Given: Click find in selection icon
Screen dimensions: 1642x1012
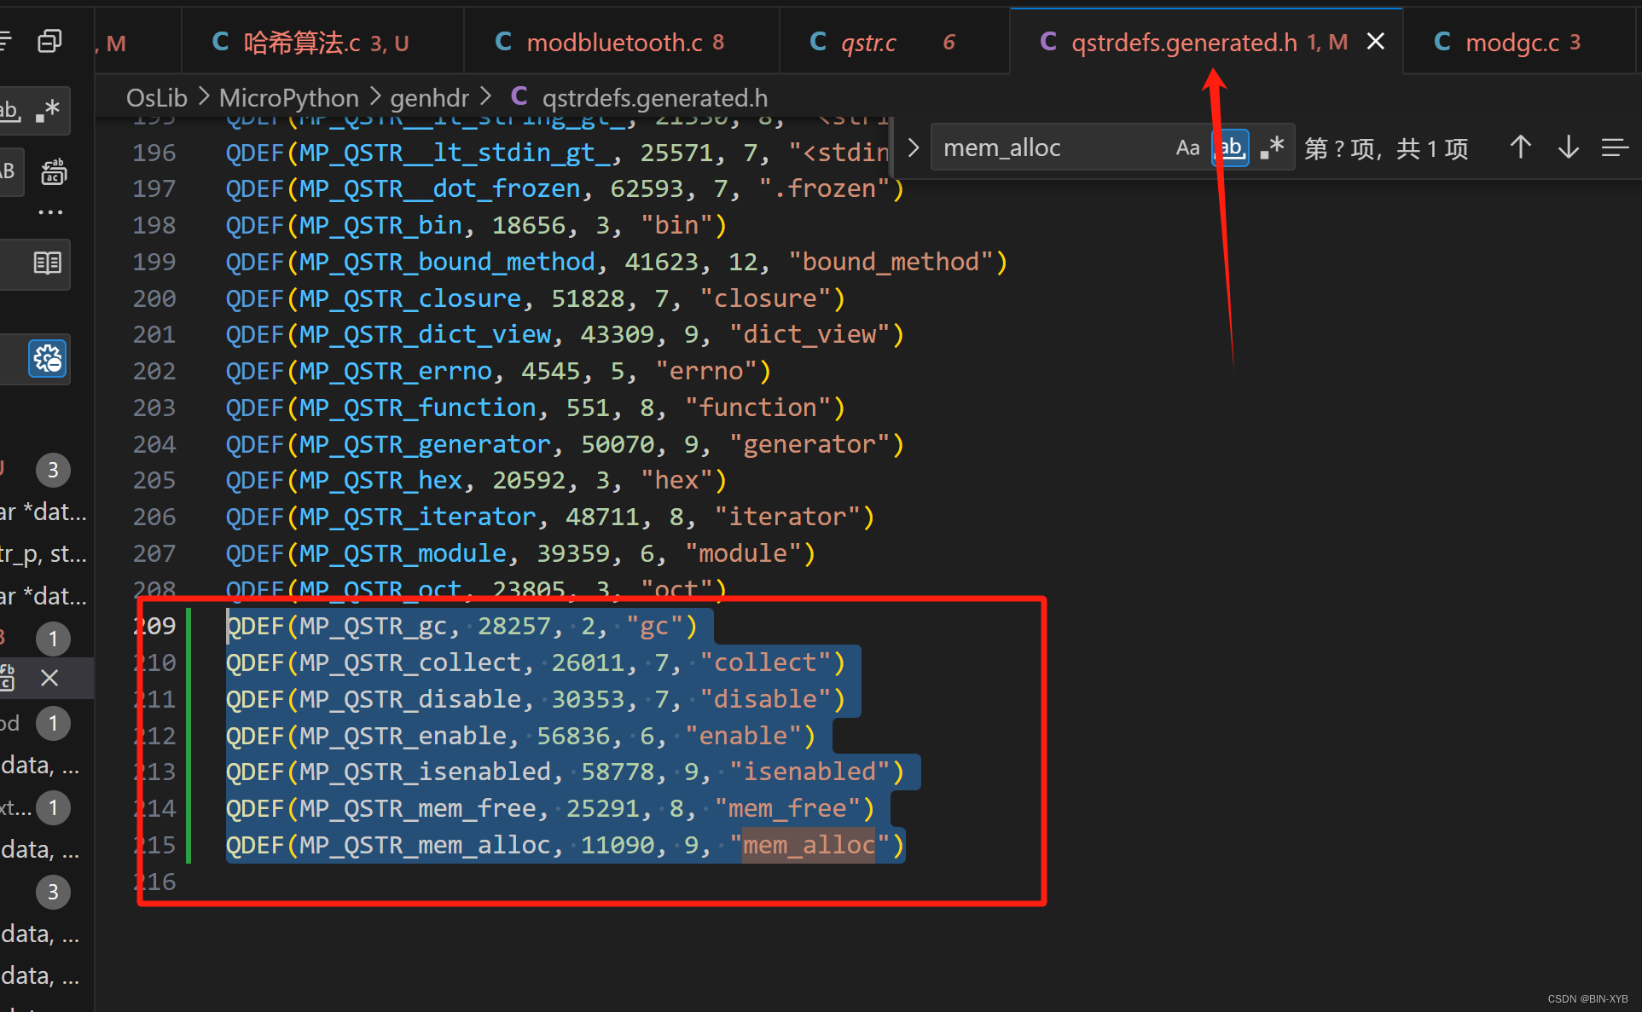Looking at the screenshot, I should pos(1614,148).
